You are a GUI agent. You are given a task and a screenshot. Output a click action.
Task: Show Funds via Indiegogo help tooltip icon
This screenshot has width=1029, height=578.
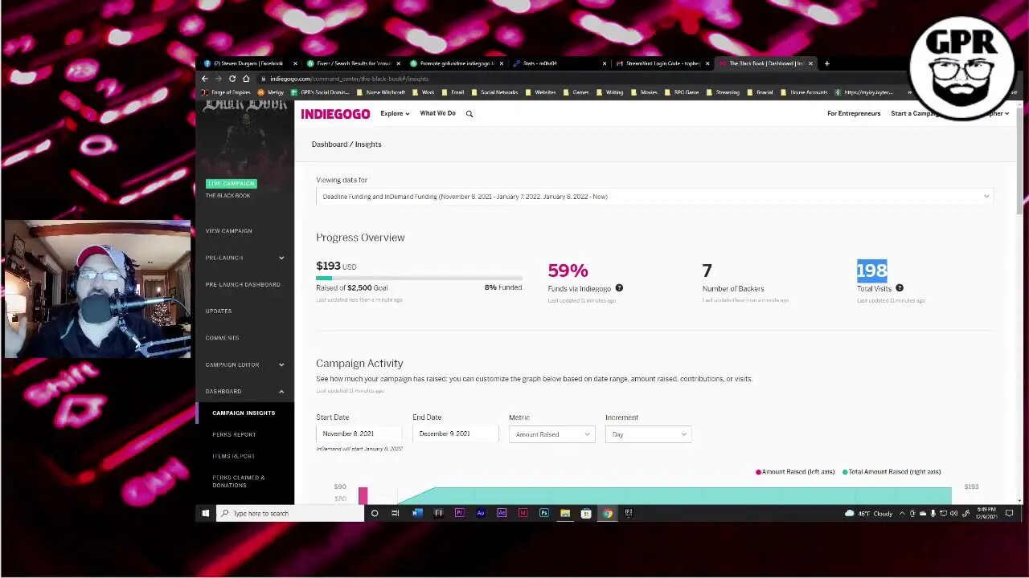click(x=619, y=288)
